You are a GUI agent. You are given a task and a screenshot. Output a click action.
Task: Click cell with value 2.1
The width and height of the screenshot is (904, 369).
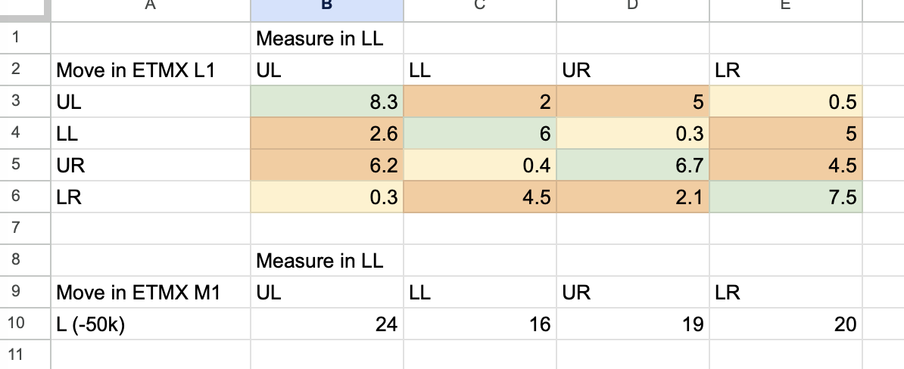click(633, 197)
